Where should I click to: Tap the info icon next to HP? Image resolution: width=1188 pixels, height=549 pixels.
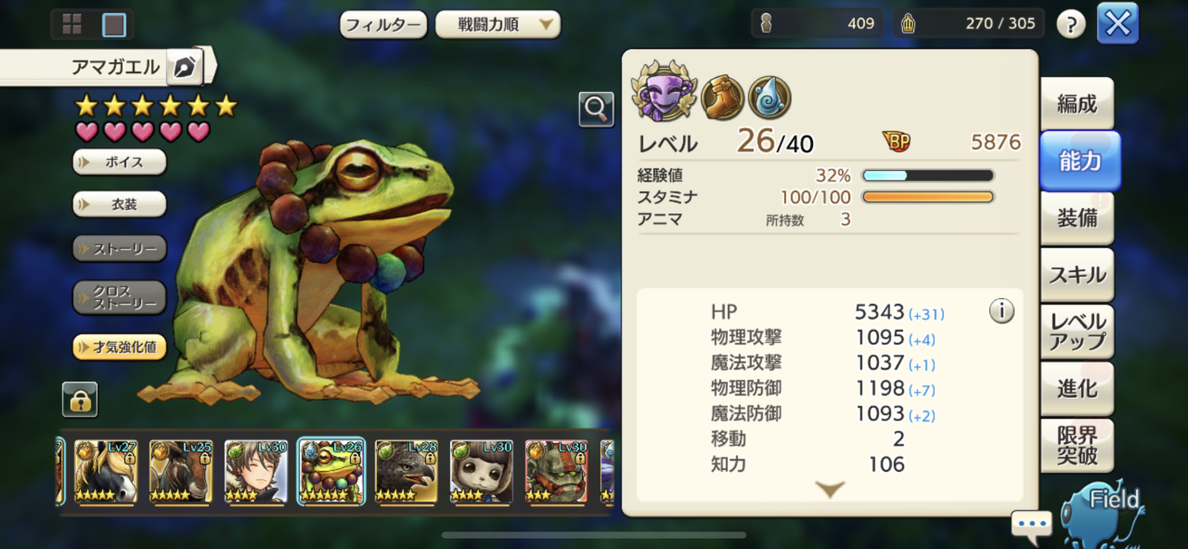[1001, 311]
